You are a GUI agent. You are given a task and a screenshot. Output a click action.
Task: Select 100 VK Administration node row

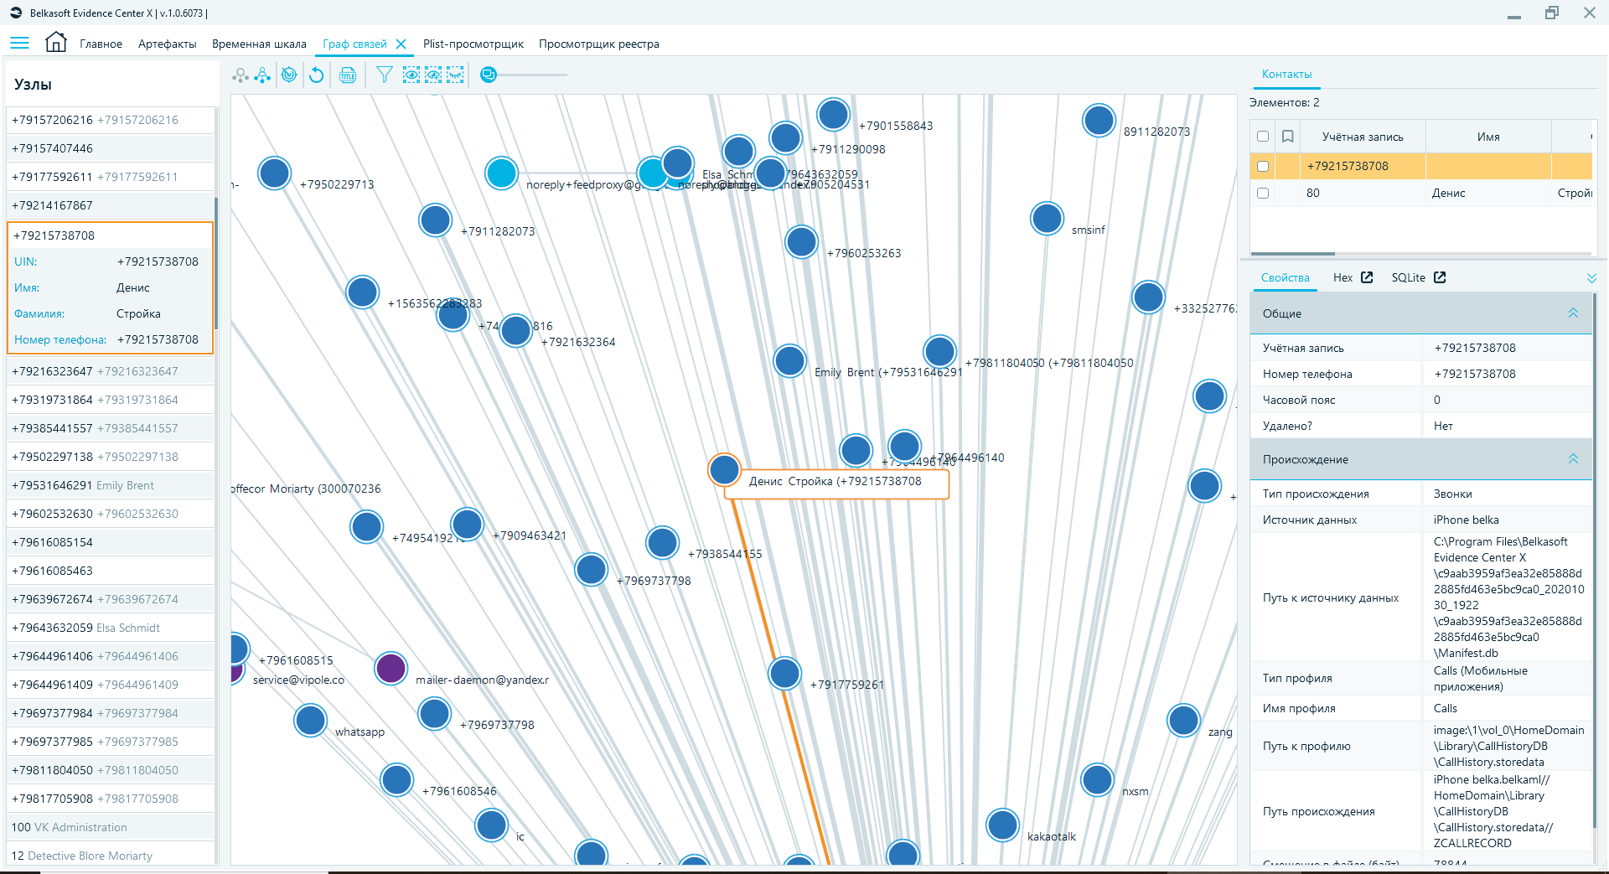pyautogui.click(x=110, y=827)
